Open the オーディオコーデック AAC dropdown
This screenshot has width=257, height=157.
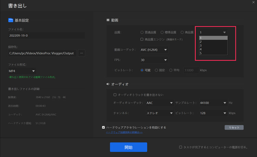pos(159,103)
